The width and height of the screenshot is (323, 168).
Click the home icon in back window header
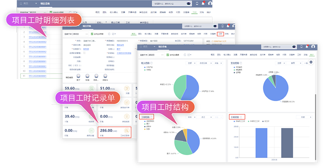(21, 4)
